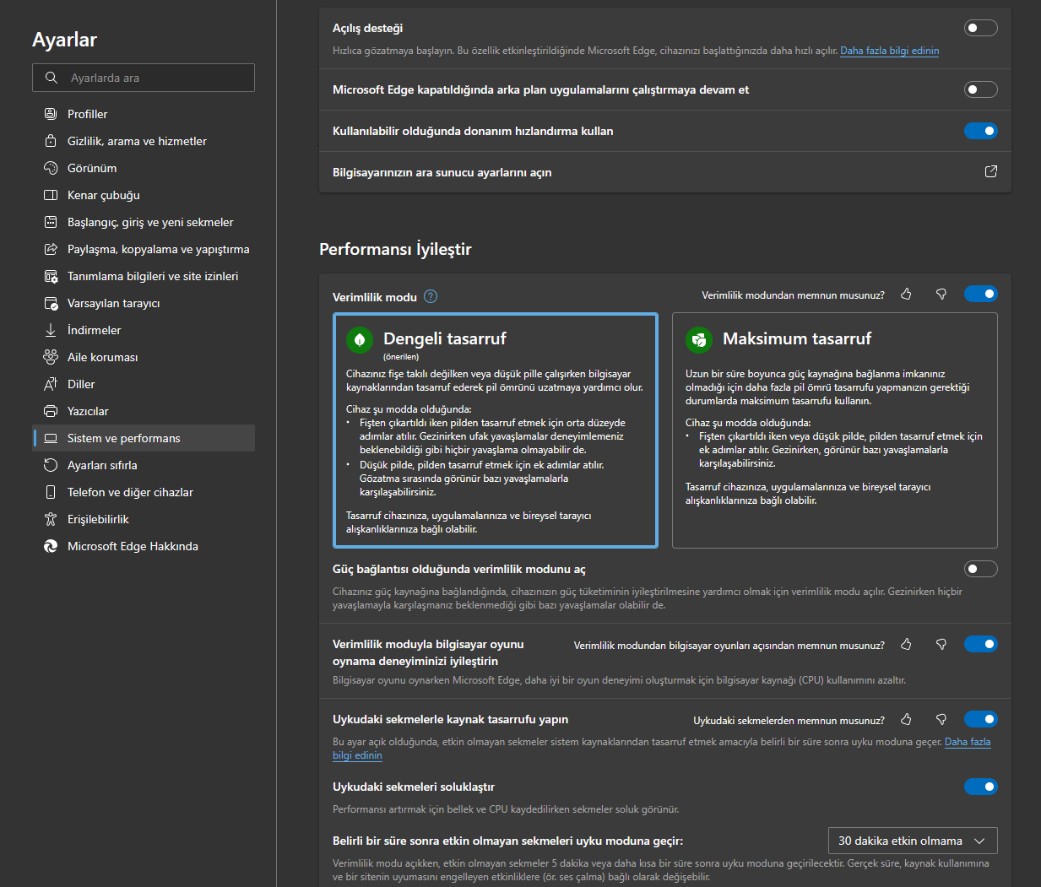This screenshot has width=1041, height=887.
Task: Click the Başlangıç, giriş ve yeni sekmeler icon
Action: point(51,222)
